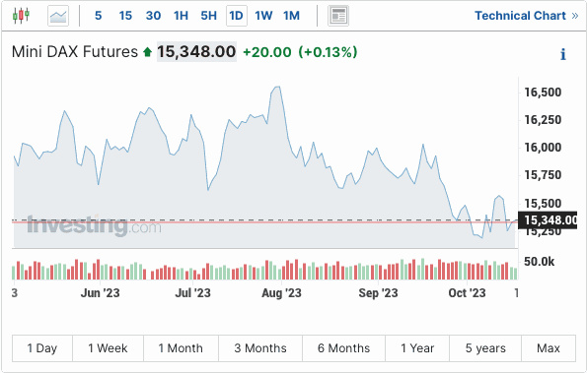The height and width of the screenshot is (373, 587).
Task: Click the 16,500 axis label
Action: coord(543,93)
